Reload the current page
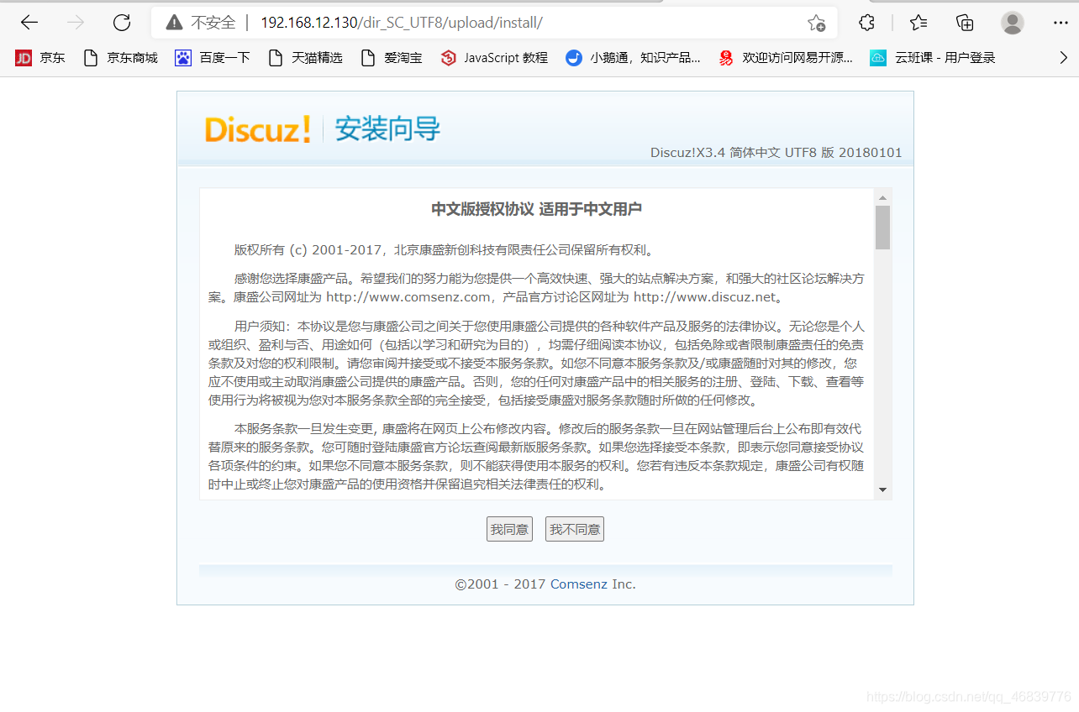 coord(121,23)
